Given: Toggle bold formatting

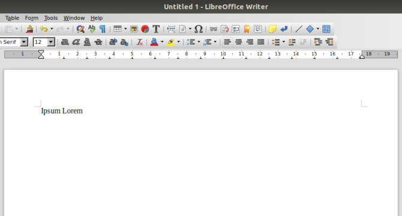Looking at the screenshot, I should [x=65, y=42].
